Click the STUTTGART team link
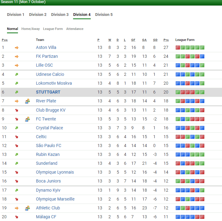The image size is (222, 221). pos(48,92)
